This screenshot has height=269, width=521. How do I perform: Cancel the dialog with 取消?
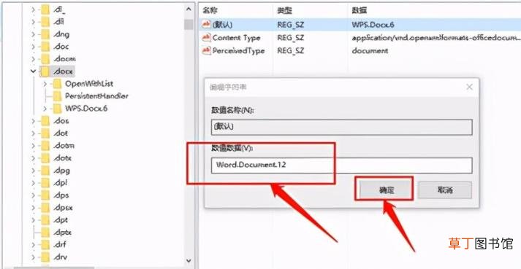click(444, 190)
